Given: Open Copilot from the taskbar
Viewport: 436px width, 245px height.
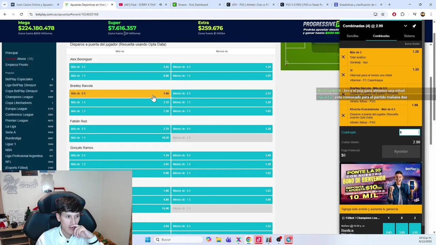Looking at the screenshot, I should (208, 240).
